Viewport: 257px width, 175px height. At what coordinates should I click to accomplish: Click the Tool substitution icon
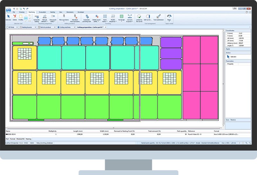158,17
